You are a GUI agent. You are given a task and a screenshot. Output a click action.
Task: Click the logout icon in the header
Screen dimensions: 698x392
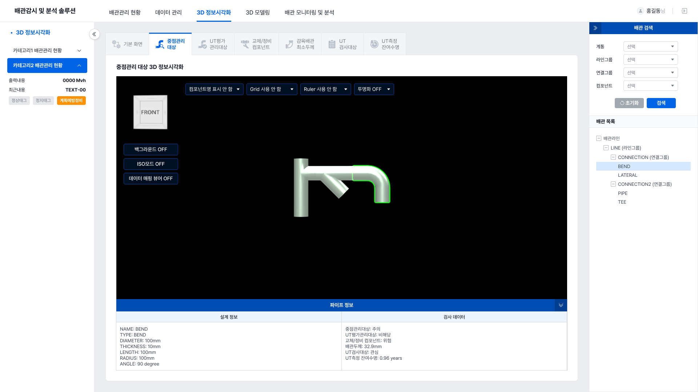684,11
